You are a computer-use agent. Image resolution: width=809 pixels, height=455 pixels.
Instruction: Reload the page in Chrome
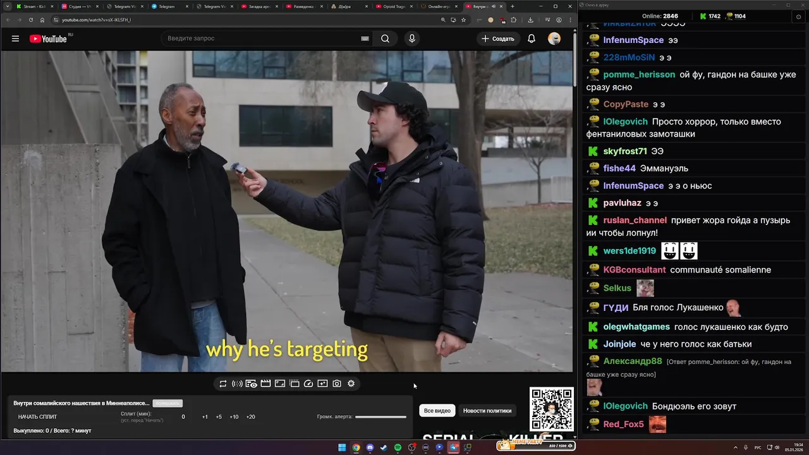(30, 20)
